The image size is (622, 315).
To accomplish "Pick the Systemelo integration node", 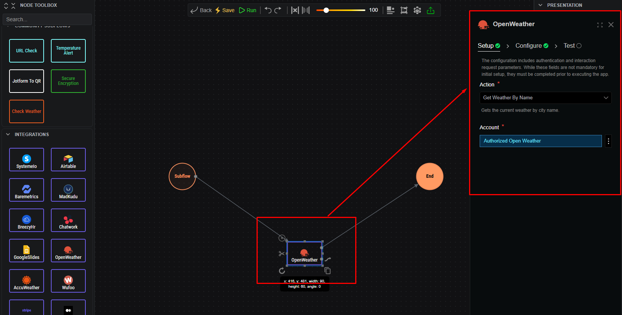I will pyautogui.click(x=27, y=160).
